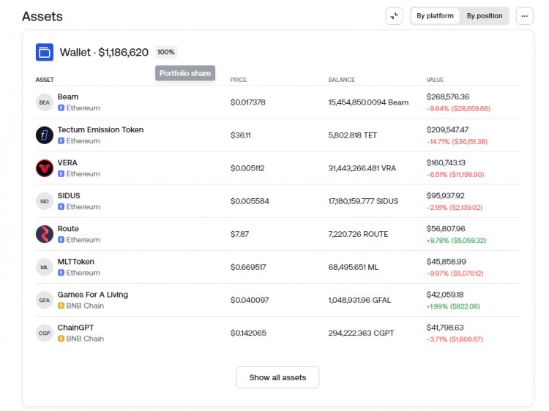Screen dimensions: 549x411
Task: Click the 100% portfolio share badge
Action: [x=166, y=53]
